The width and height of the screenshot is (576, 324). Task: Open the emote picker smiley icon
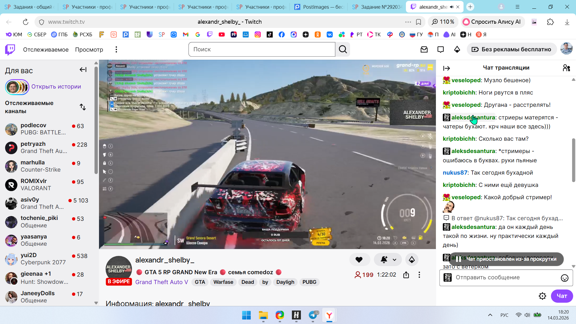[564, 278]
